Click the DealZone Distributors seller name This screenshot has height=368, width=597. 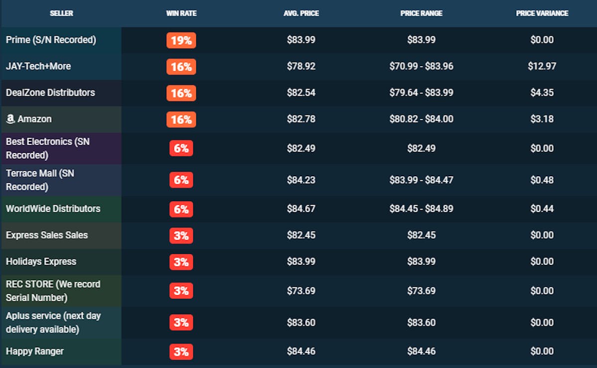click(x=50, y=93)
